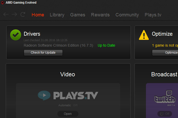
Task: Click the green checkmark Drivers status icon
Action: 16,35
